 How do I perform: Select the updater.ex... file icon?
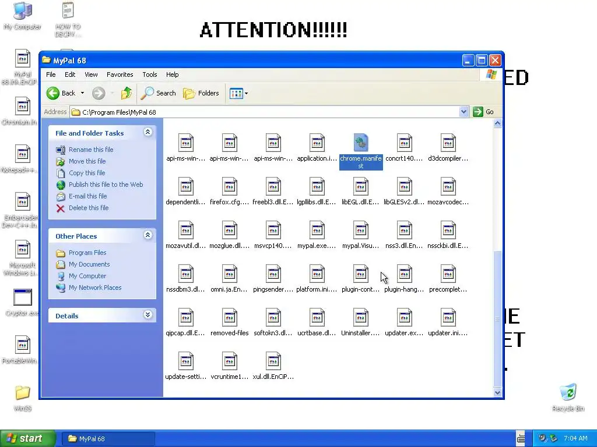pyautogui.click(x=405, y=317)
